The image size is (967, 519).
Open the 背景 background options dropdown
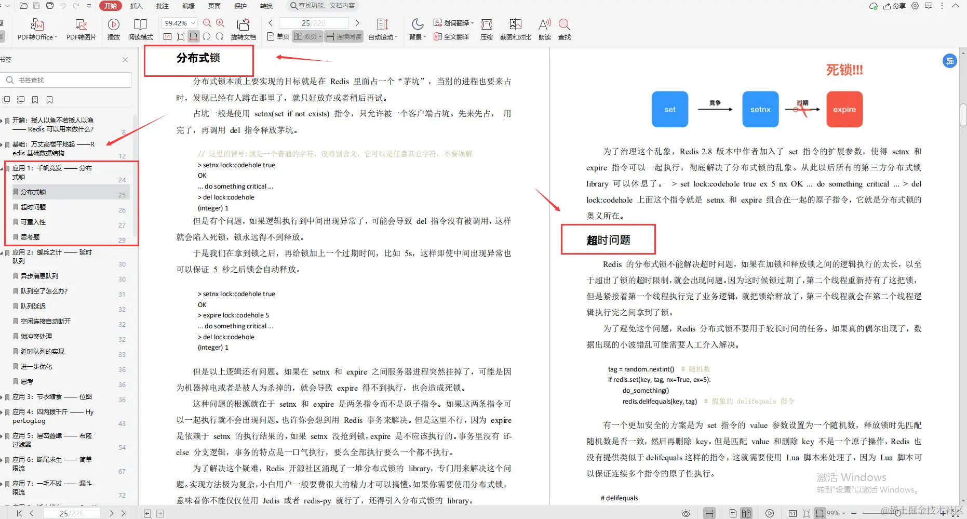pos(417,36)
